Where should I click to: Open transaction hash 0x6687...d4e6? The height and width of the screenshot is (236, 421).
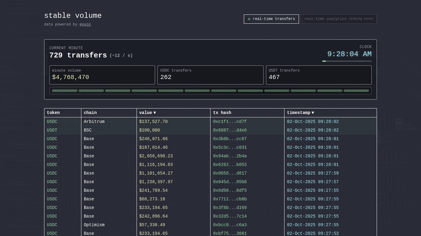click(230, 130)
